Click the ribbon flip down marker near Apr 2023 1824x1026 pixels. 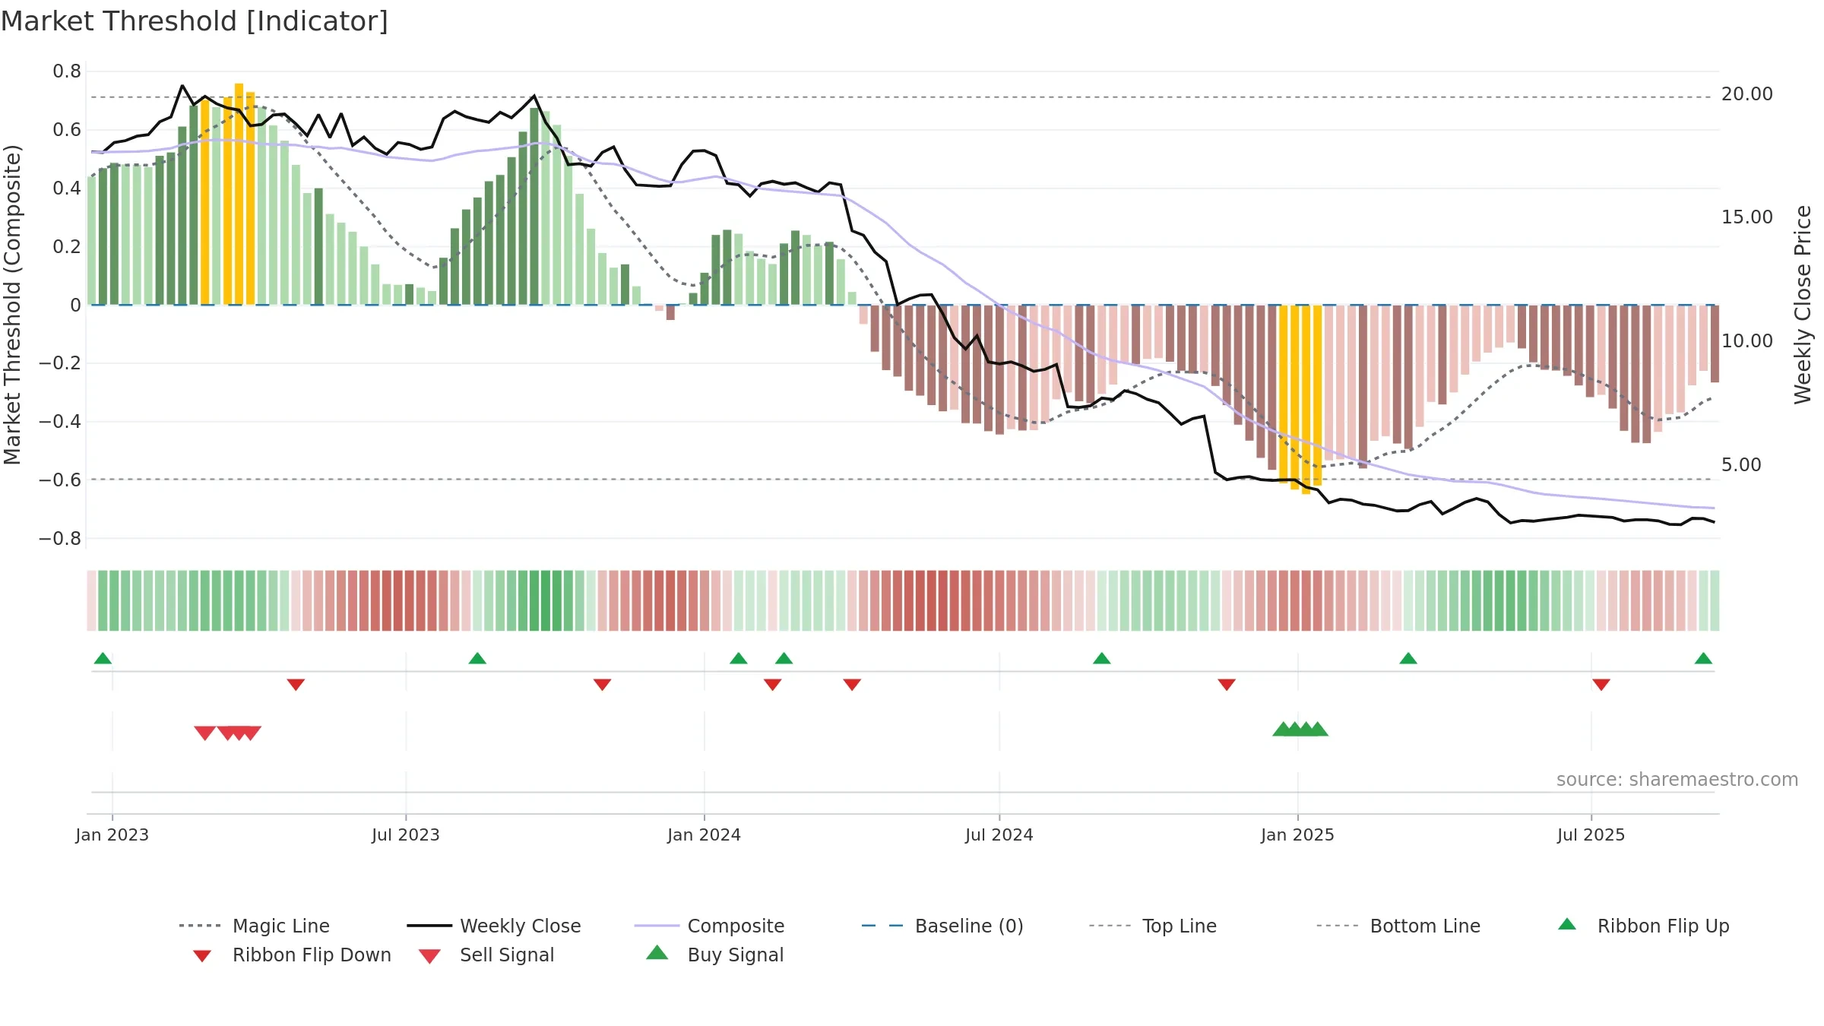pyautogui.click(x=296, y=685)
